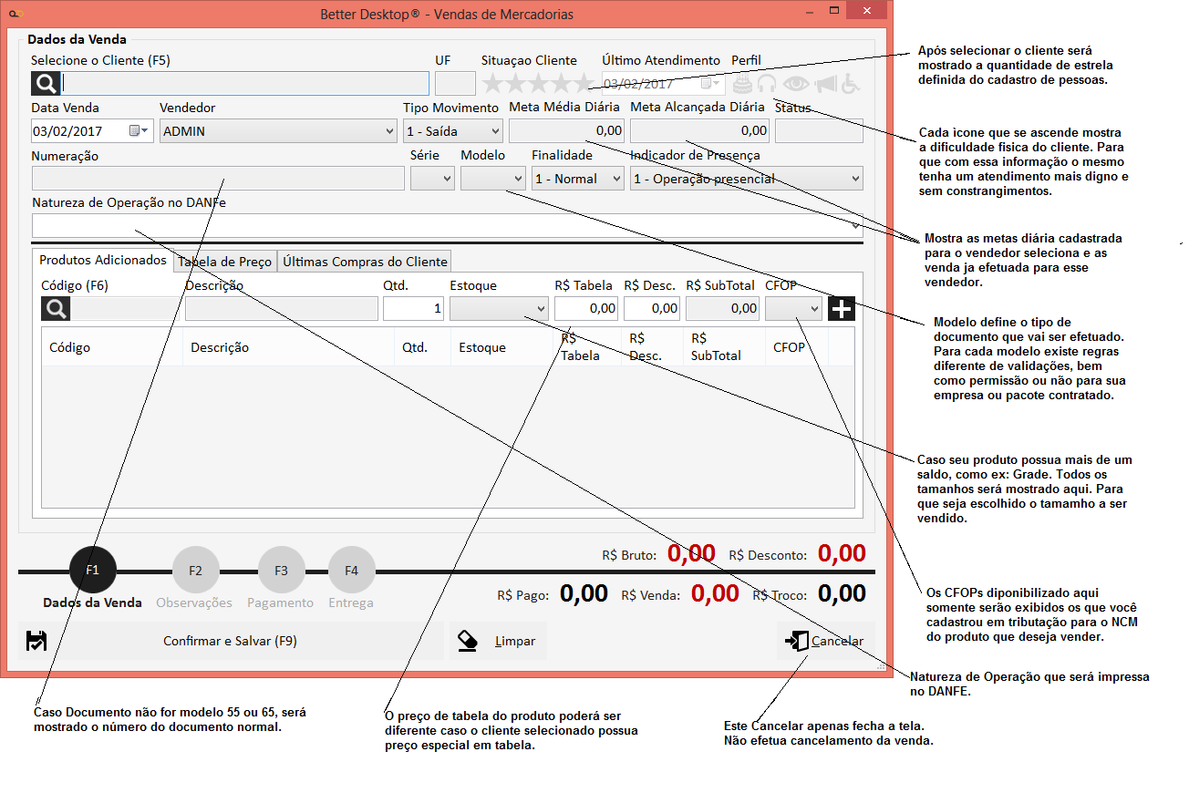1189x793 pixels.
Task: Click Confirmar e Salvar (F9) button
Action: (230, 641)
